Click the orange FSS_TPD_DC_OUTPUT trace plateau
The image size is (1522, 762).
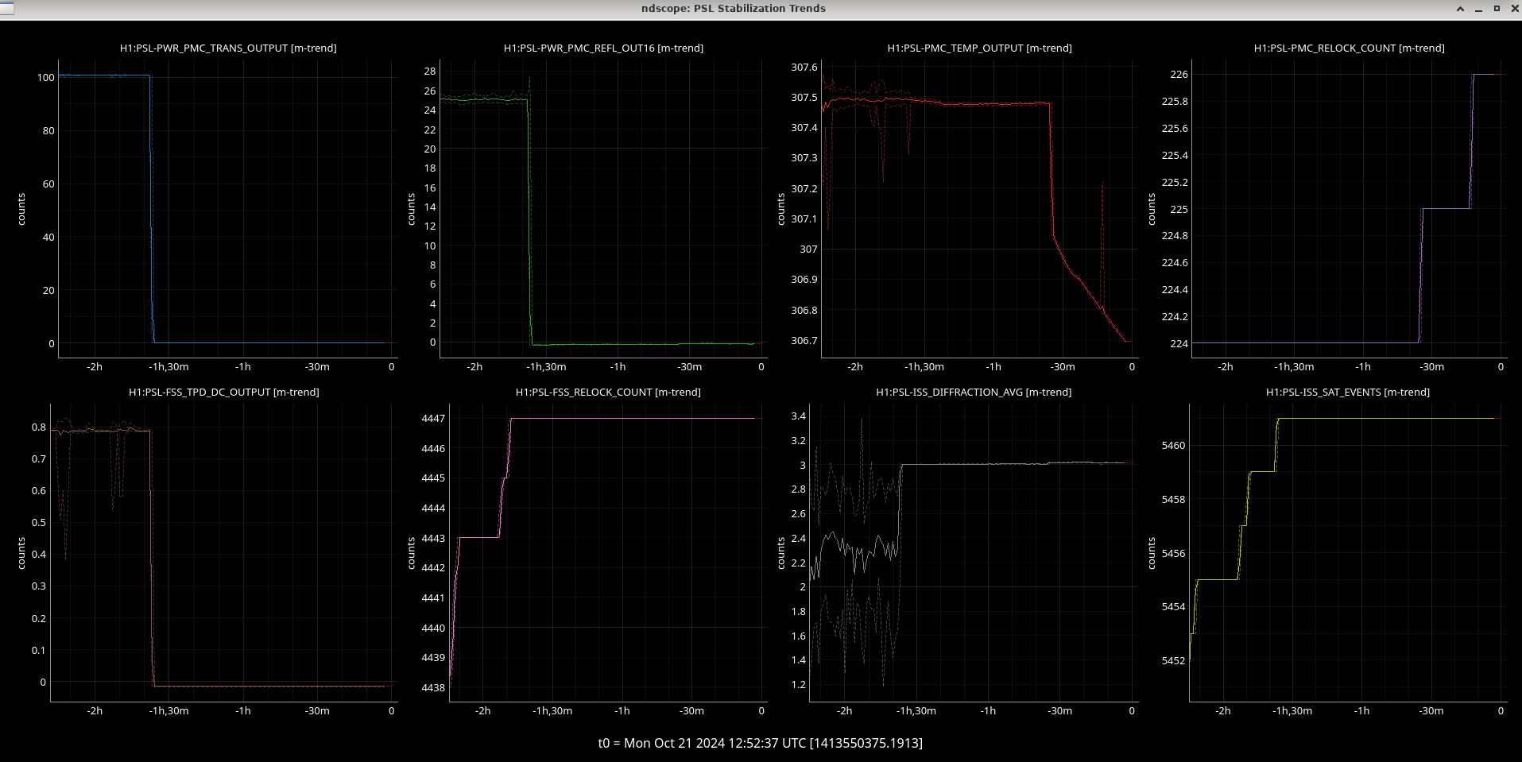(100, 431)
